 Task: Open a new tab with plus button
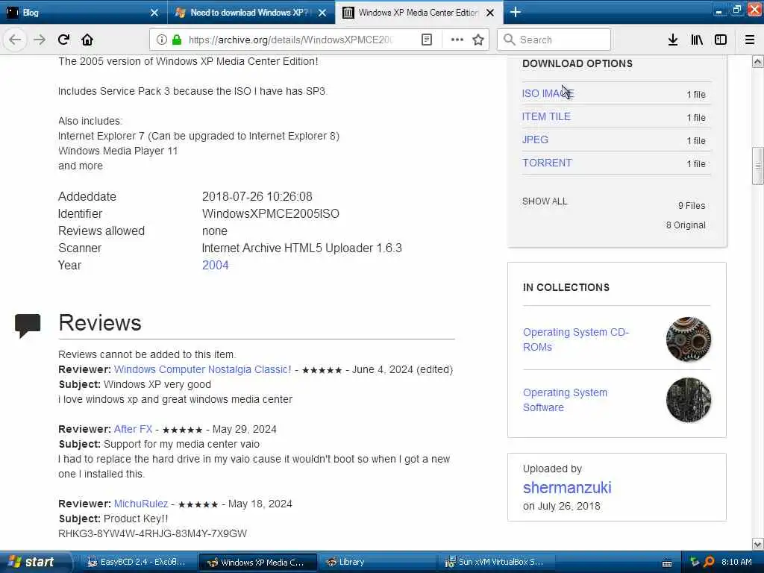tap(516, 12)
